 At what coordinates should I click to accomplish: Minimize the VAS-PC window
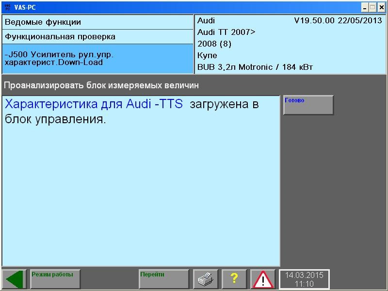pos(364,7)
